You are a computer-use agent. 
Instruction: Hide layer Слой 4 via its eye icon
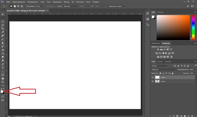click(x=153, y=77)
